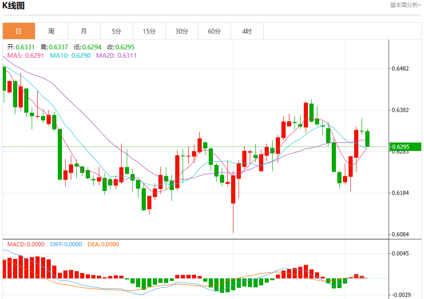Click the K线图 heading
The height and width of the screenshot is (299, 424).
pyautogui.click(x=14, y=6)
